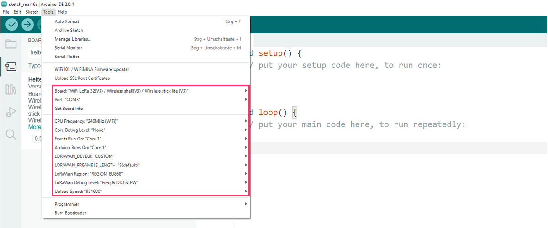Open the Library Manager books icon
The width and height of the screenshot is (548, 228).
tap(11, 89)
